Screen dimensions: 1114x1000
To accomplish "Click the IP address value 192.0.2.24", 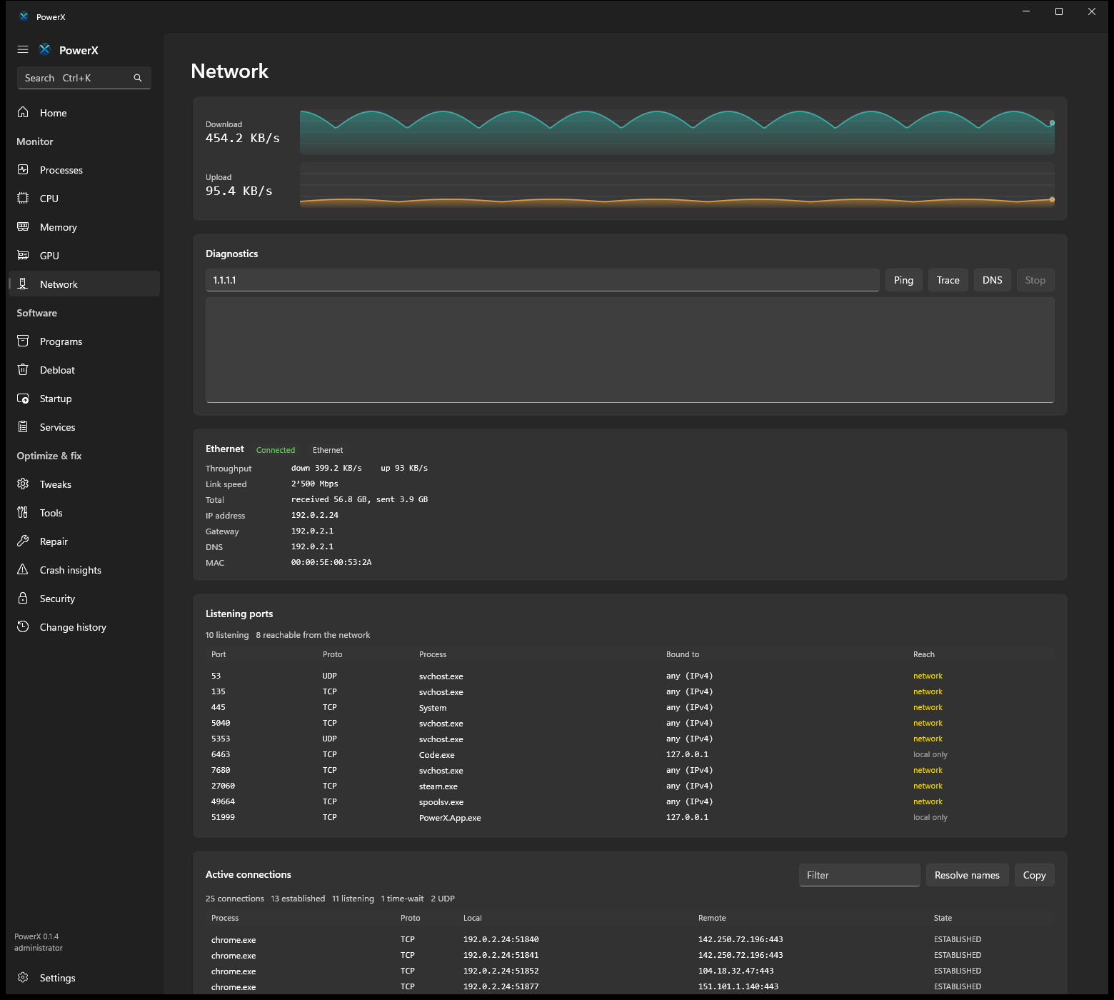I will [315, 515].
